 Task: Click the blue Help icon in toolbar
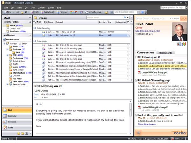pyautogui.click(x=143, y=12)
